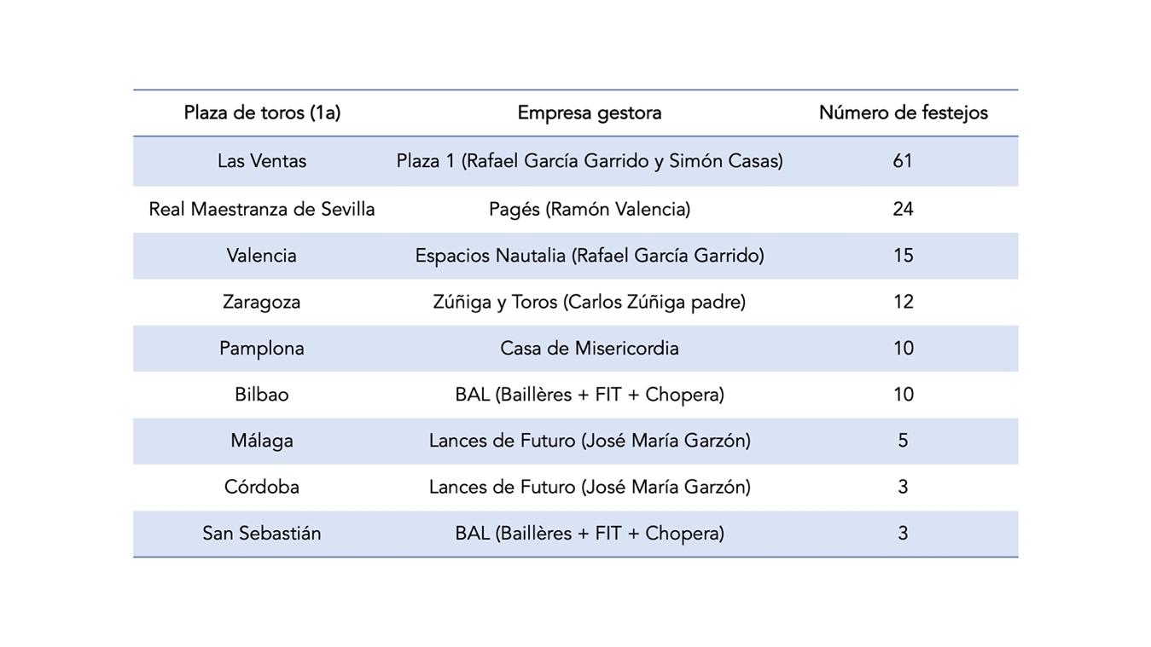Select the 'Valencia' plaza cell
The width and height of the screenshot is (1151, 647).
(262, 256)
